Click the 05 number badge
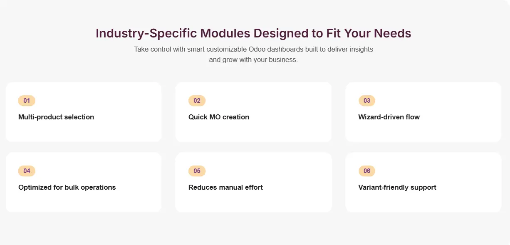510x245 pixels. (197, 171)
